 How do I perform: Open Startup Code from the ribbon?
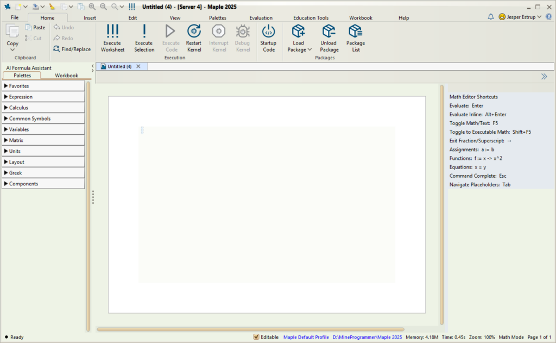pyautogui.click(x=268, y=39)
